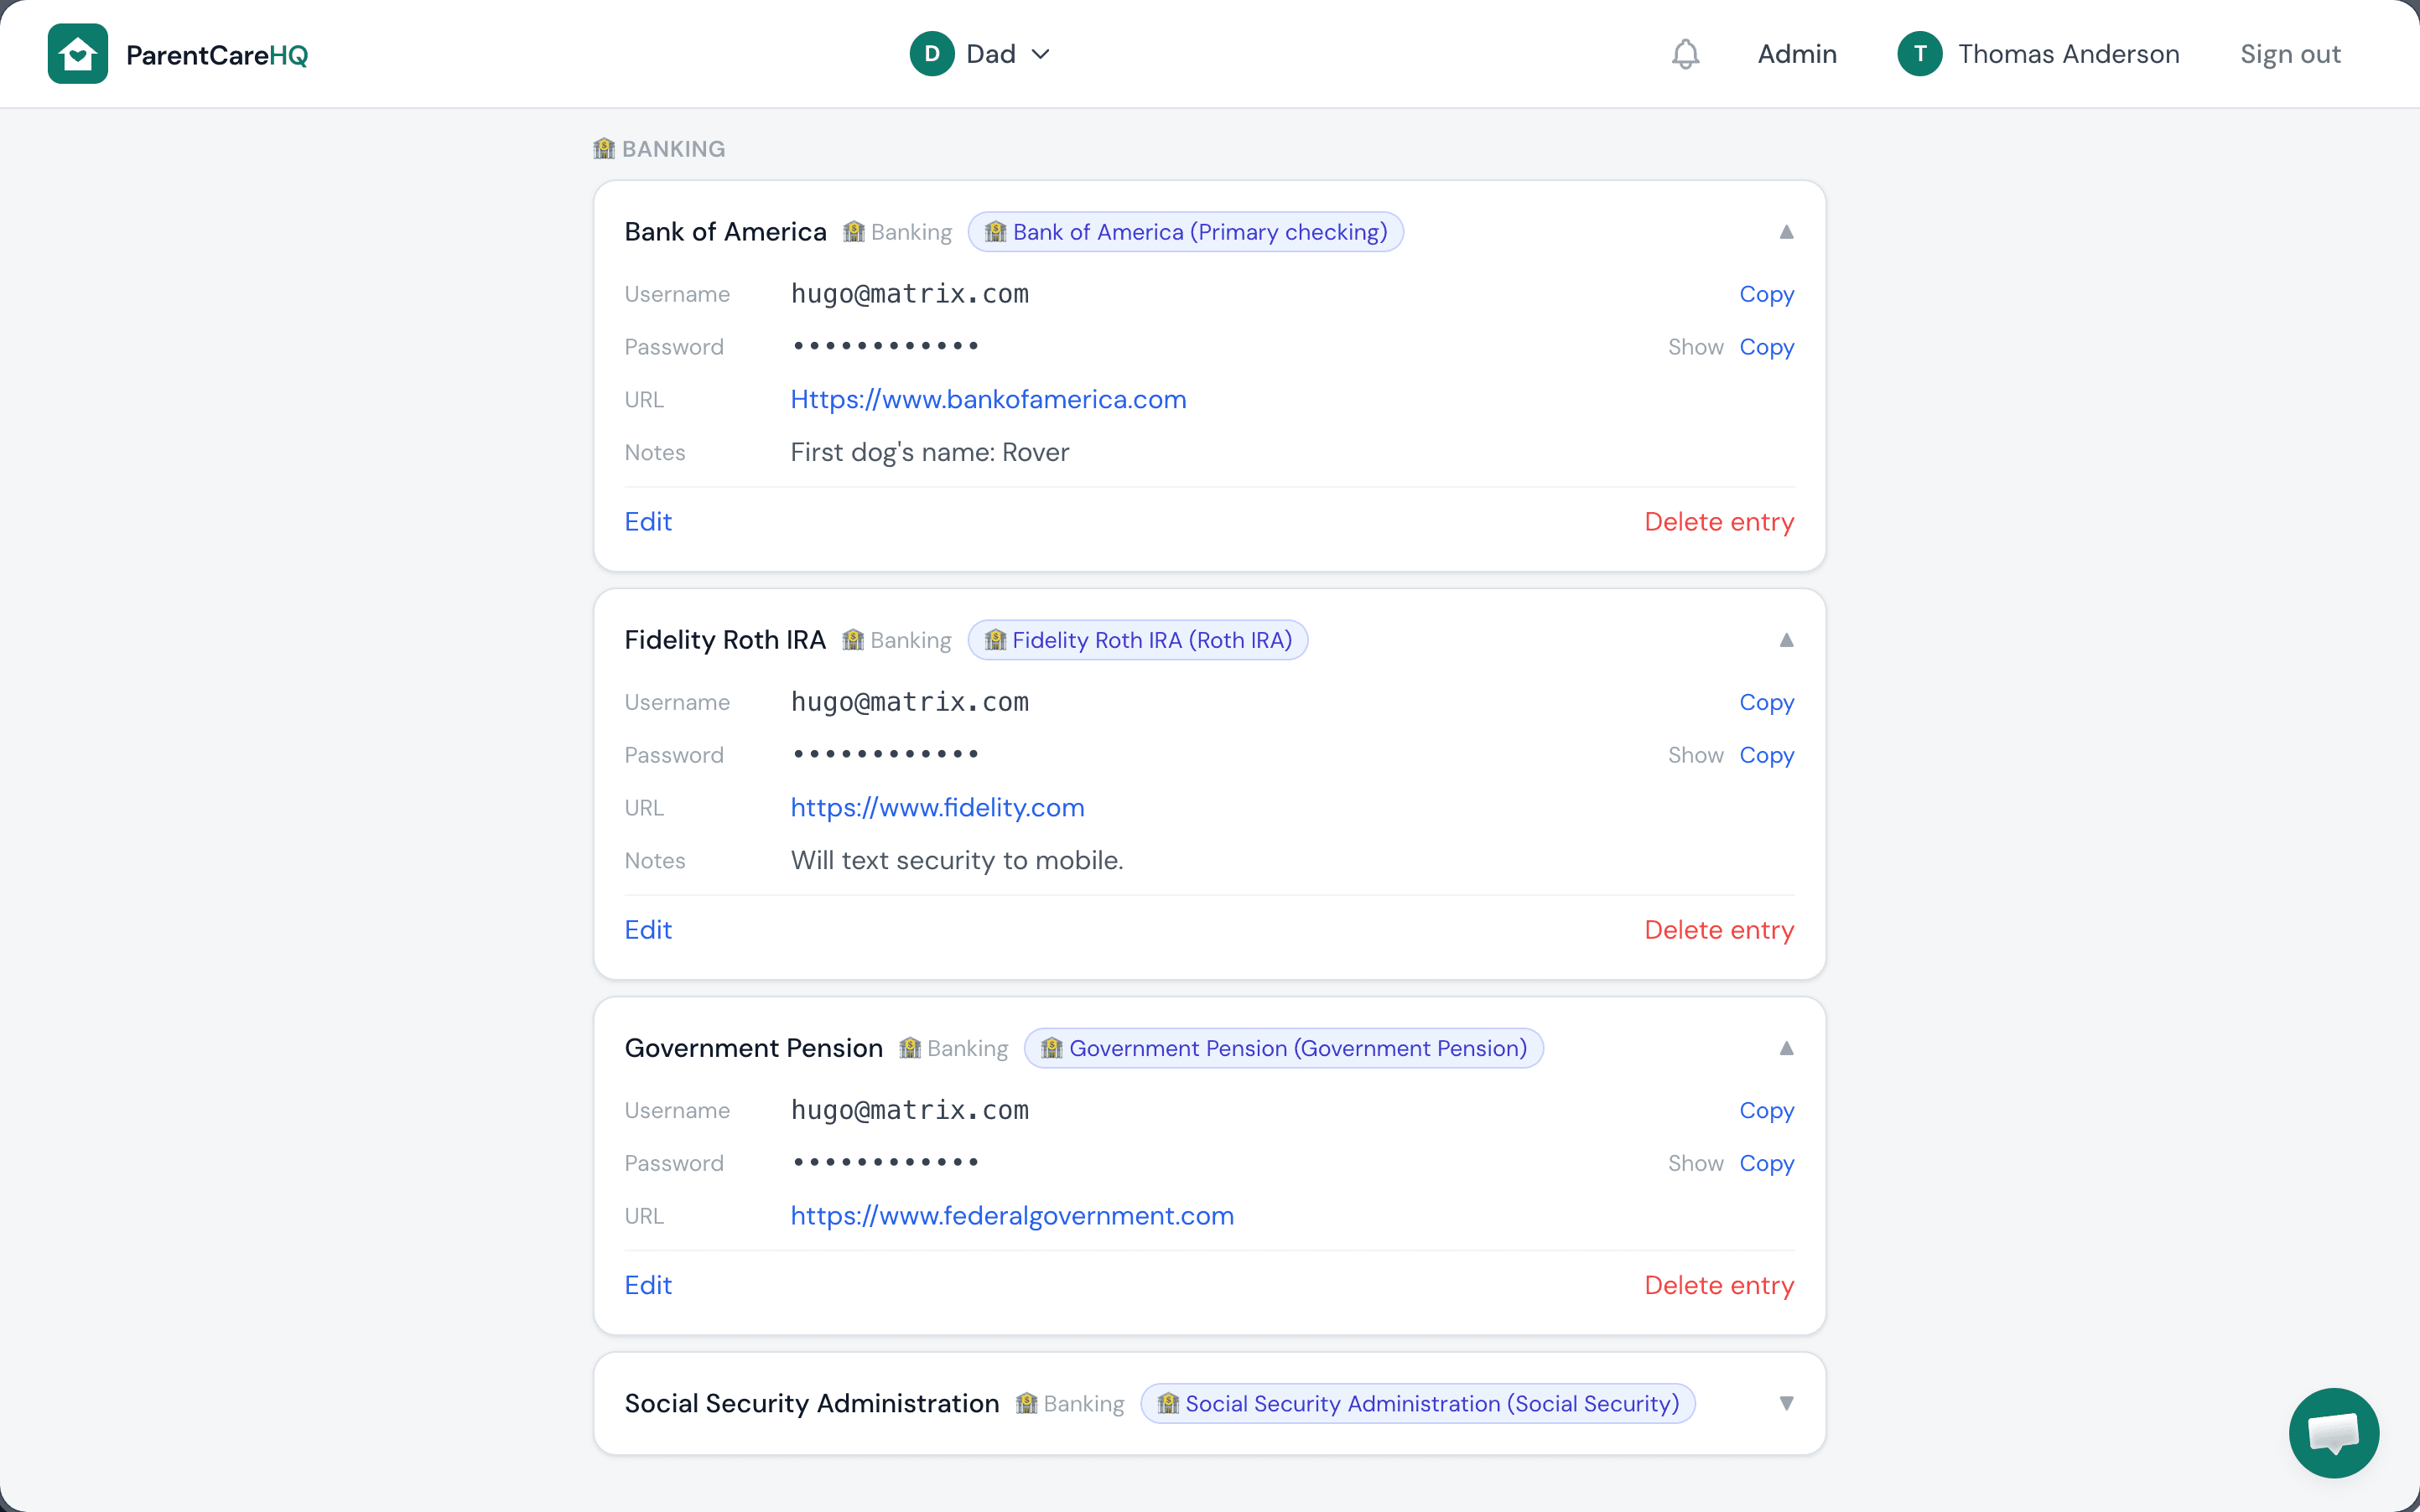This screenshot has height=1512, width=2420.
Task: Open the Admin section
Action: [x=1796, y=53]
